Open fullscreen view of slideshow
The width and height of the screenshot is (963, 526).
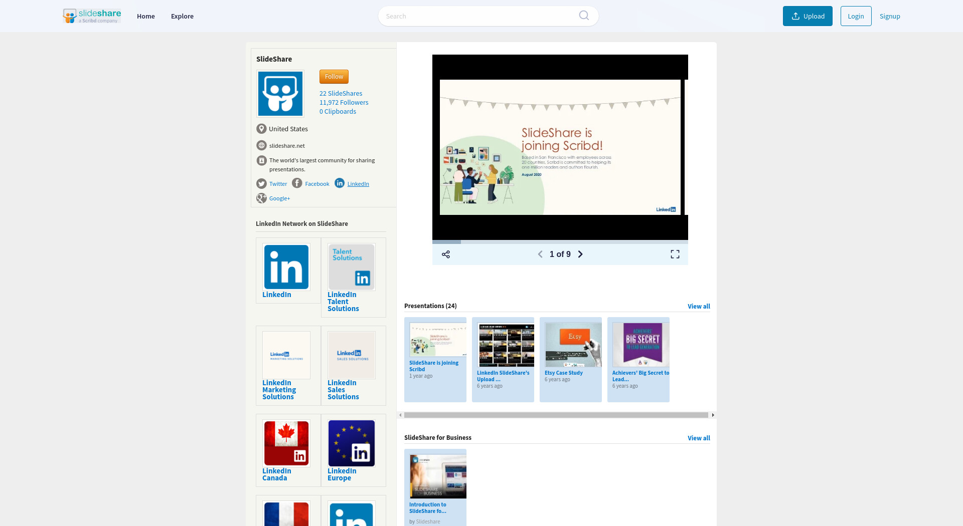[x=675, y=254]
